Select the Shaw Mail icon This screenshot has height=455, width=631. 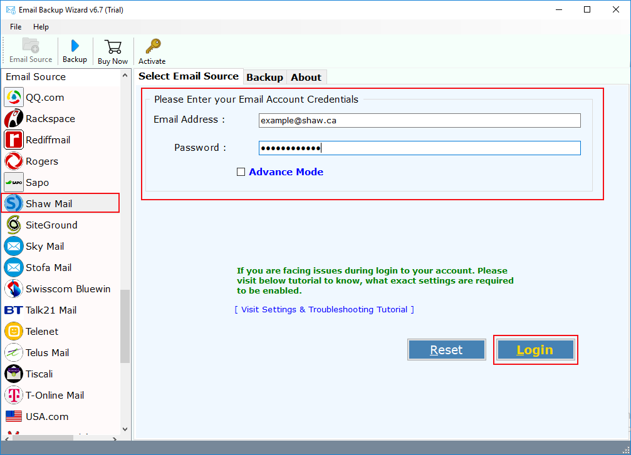[14, 203]
